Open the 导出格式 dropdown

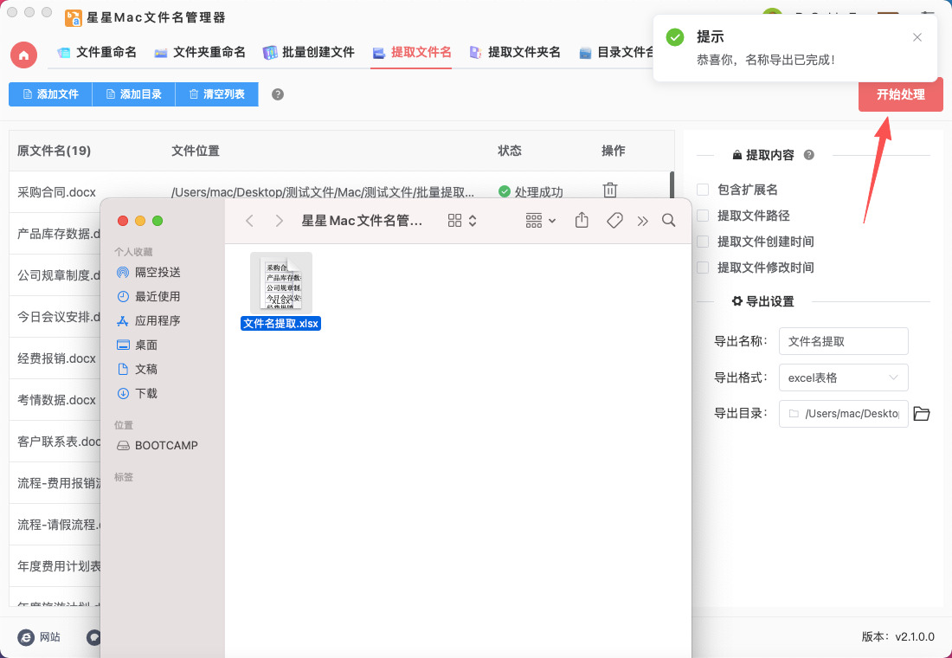(843, 377)
